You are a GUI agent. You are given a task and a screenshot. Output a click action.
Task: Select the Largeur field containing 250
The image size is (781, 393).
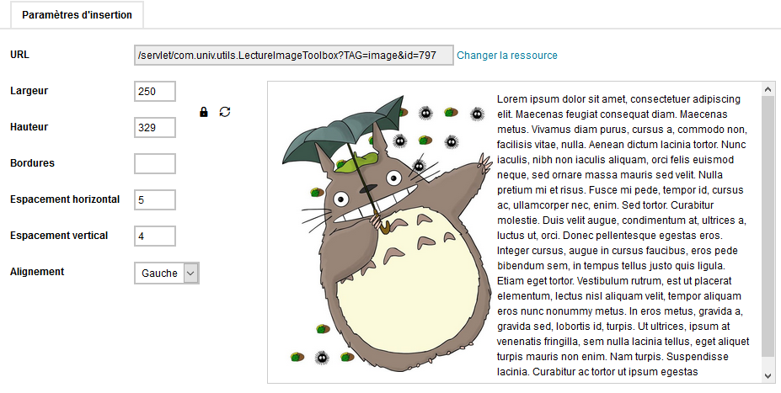point(155,92)
